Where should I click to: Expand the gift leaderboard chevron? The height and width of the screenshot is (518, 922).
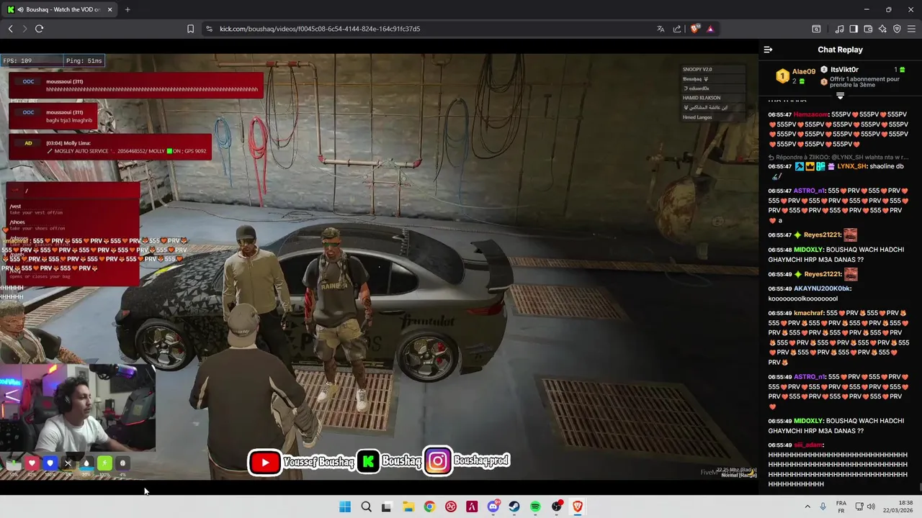click(x=840, y=96)
